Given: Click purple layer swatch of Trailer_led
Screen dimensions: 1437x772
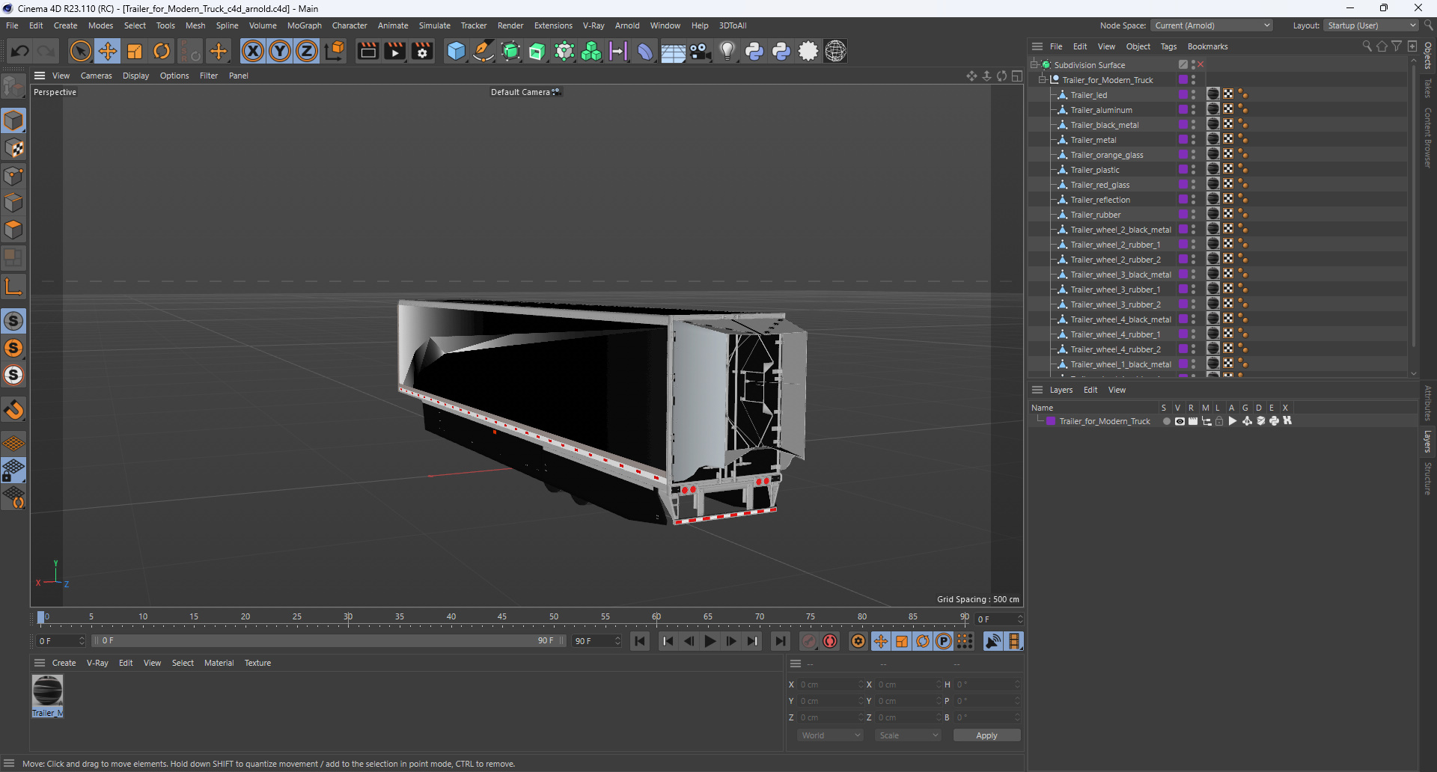Looking at the screenshot, I should [1183, 95].
